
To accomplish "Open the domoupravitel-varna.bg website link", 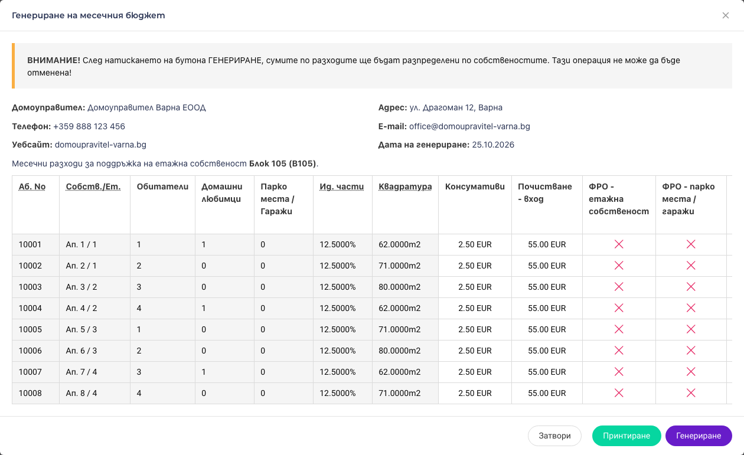I will pos(100,145).
